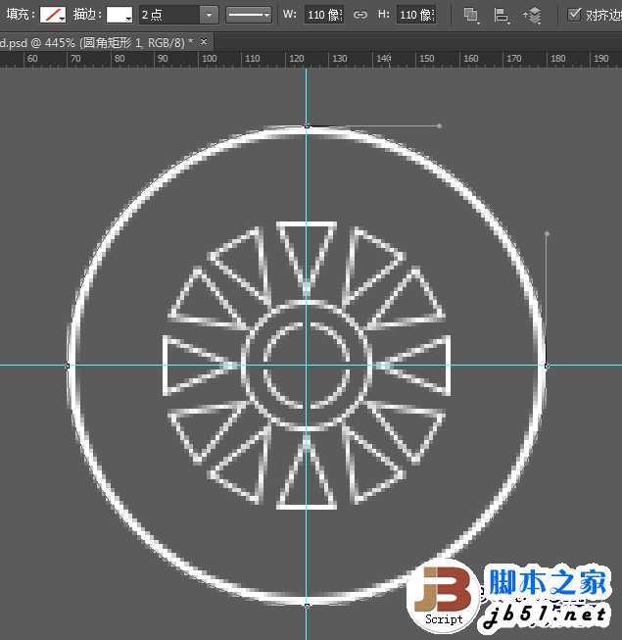Click the bezier handle endpoint near top

tap(439, 126)
